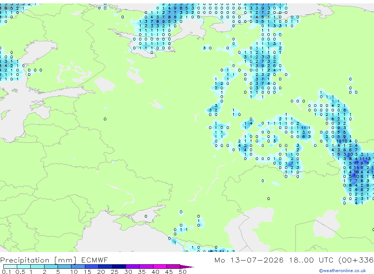Select the 40–45 mm magenta legend swatch
Screen dimensions: 374x274
pos(160,267)
